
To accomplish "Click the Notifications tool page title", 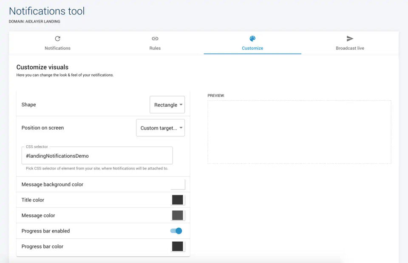I will click(x=47, y=11).
